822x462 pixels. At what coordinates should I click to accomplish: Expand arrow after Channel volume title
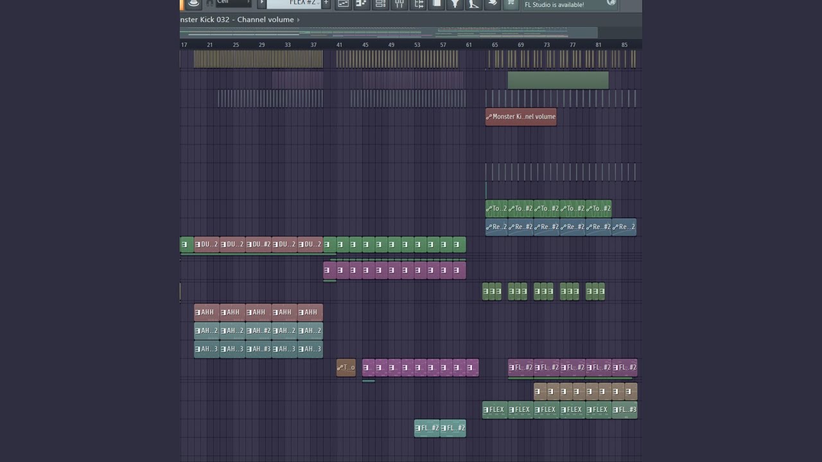pyautogui.click(x=298, y=20)
